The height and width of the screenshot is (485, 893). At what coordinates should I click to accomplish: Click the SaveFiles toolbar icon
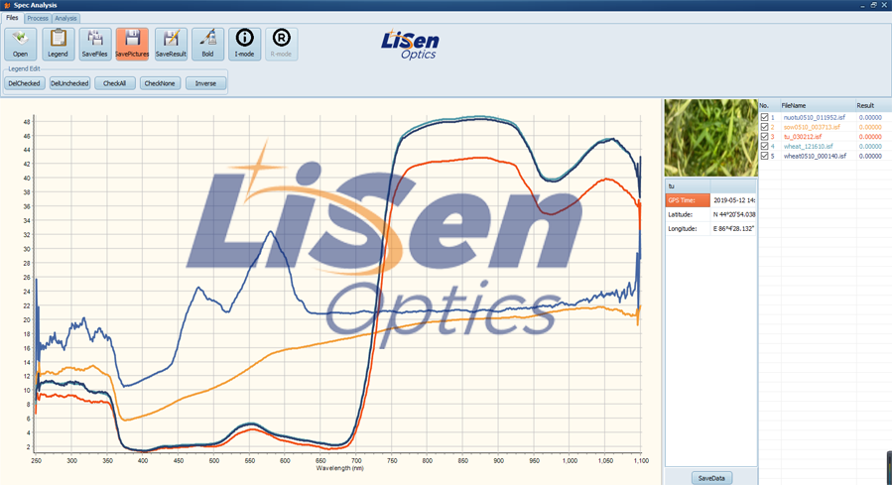pyautogui.click(x=94, y=44)
